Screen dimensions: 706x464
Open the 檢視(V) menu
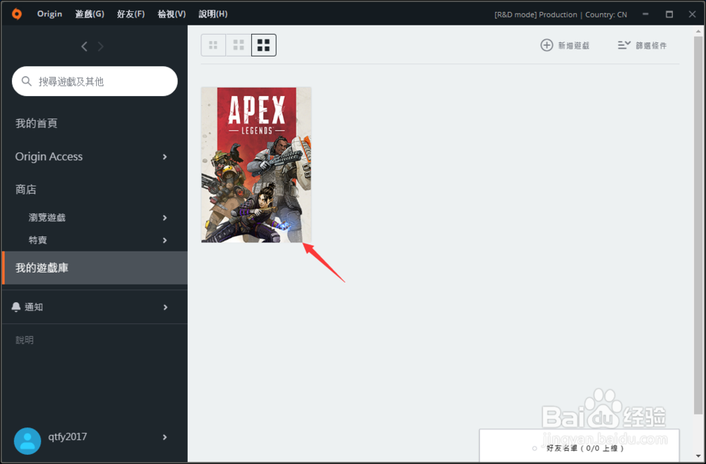[x=172, y=14]
